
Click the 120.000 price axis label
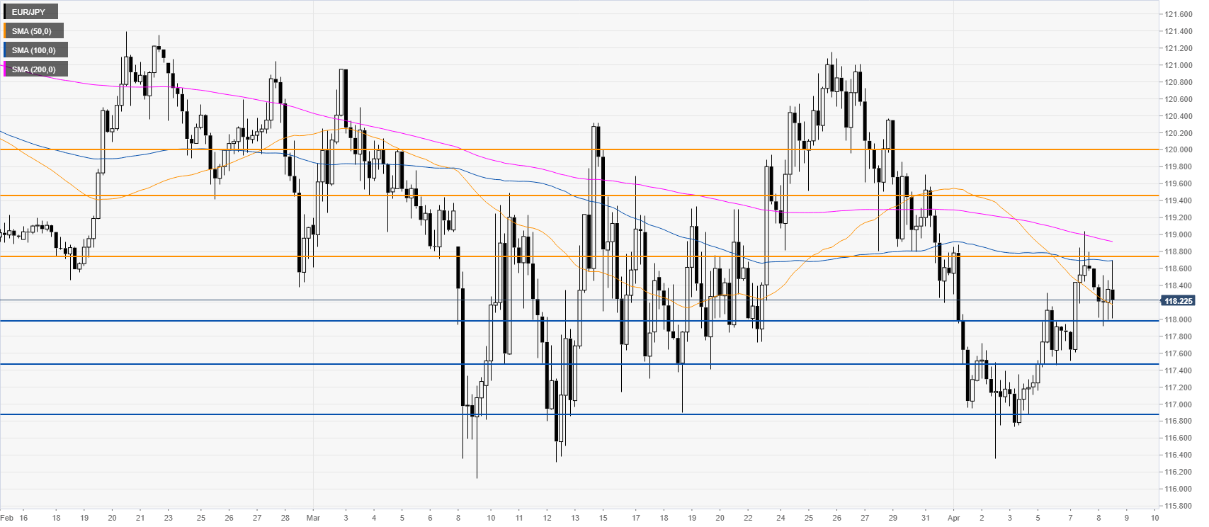pos(1179,150)
